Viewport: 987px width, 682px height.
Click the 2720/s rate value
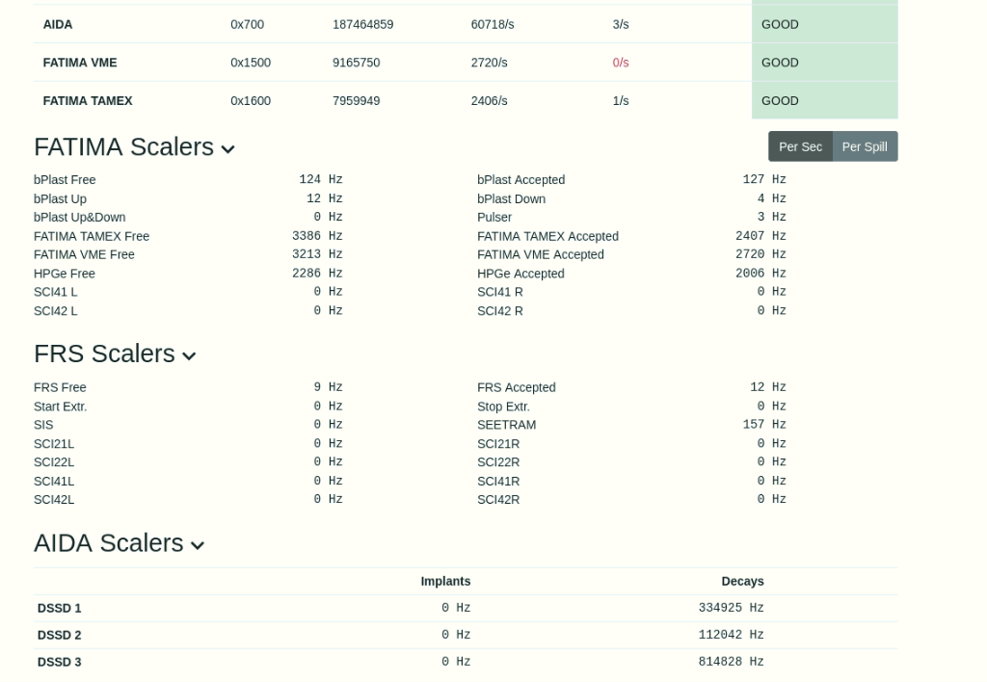489,63
